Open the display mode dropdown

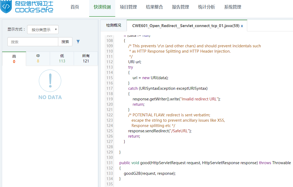(x=43, y=29)
